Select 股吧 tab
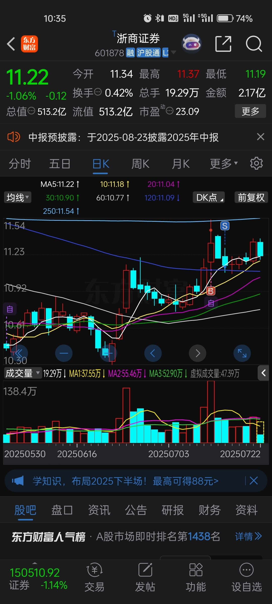The image size is (272, 604). pyautogui.click(x=25, y=510)
